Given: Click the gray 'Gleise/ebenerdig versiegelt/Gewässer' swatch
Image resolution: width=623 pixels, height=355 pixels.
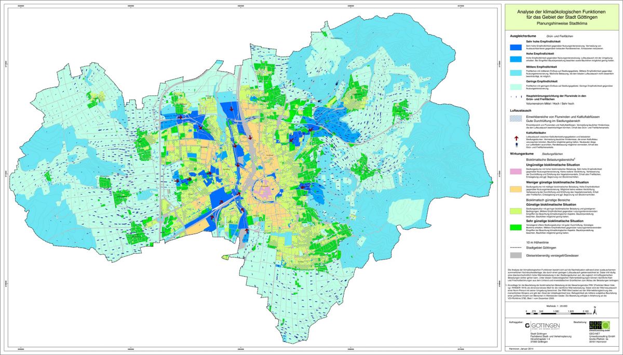Looking at the screenshot, I should 516,256.
